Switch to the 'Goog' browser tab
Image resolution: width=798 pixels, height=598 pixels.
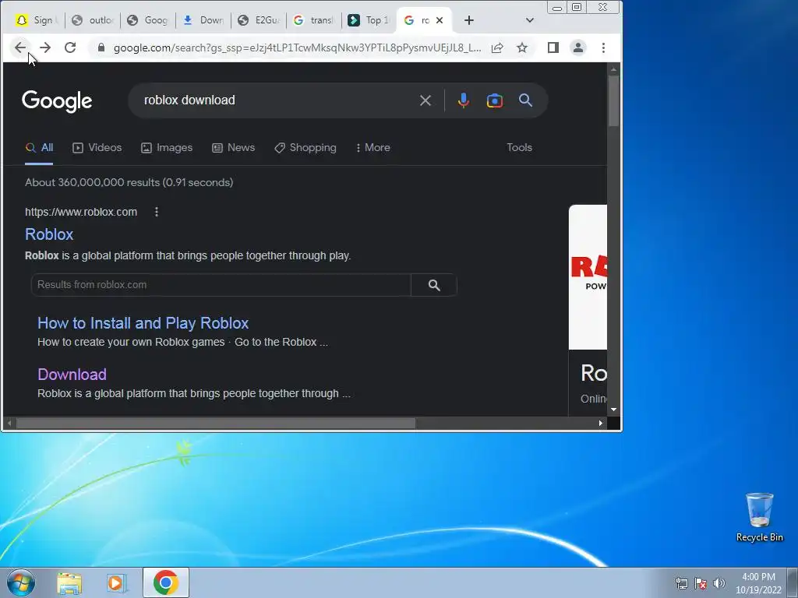(x=148, y=20)
